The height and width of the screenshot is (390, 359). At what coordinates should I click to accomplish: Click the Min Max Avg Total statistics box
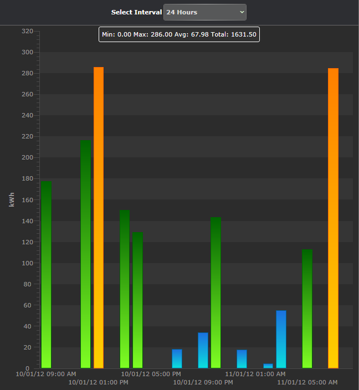[x=179, y=34]
